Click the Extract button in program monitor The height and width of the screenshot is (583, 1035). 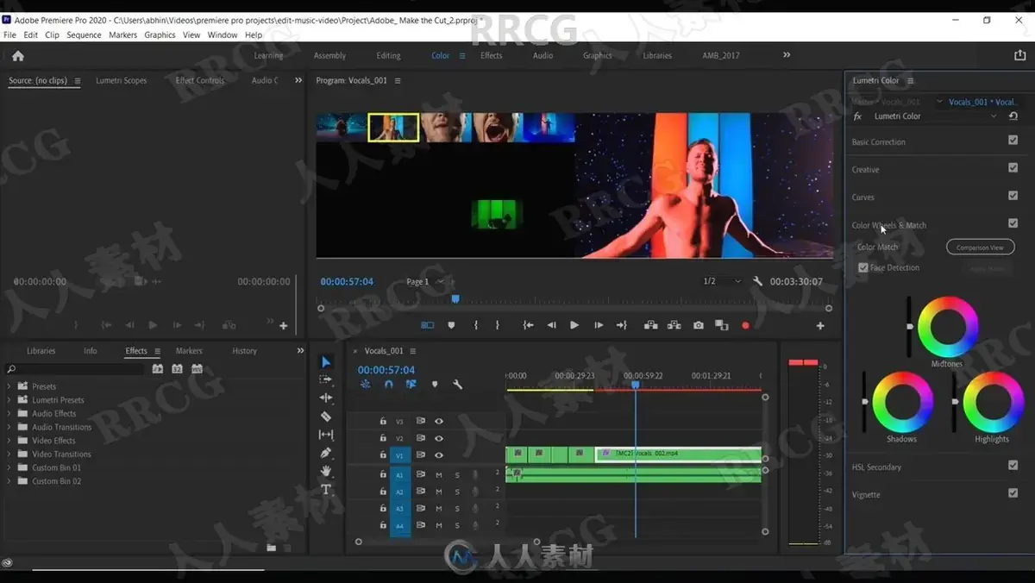pos(674,325)
